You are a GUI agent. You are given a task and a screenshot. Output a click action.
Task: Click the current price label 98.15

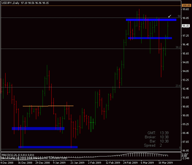186,26
